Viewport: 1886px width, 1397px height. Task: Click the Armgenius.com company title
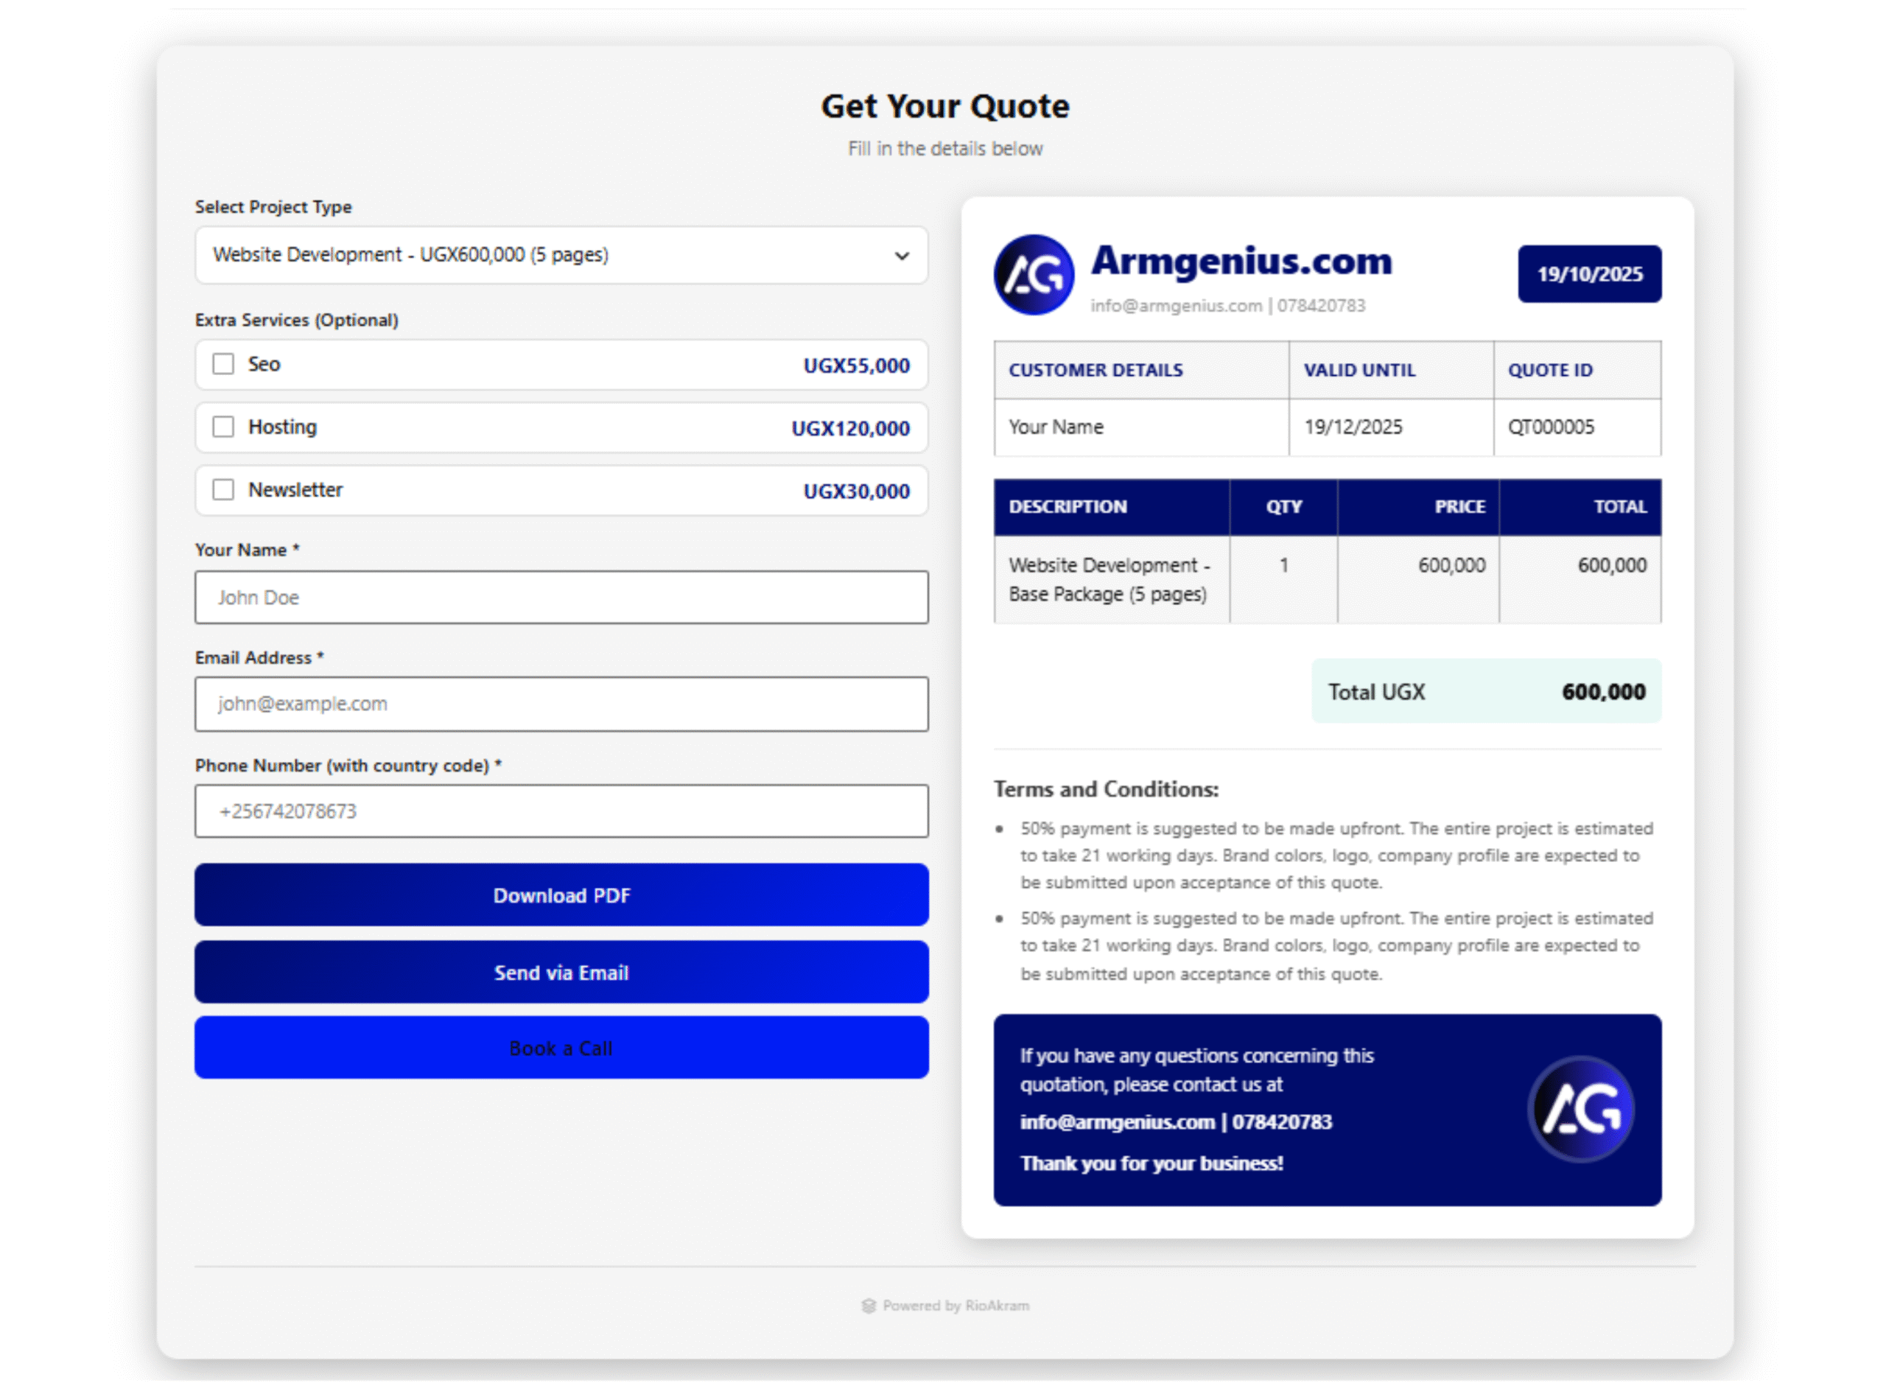tap(1239, 262)
